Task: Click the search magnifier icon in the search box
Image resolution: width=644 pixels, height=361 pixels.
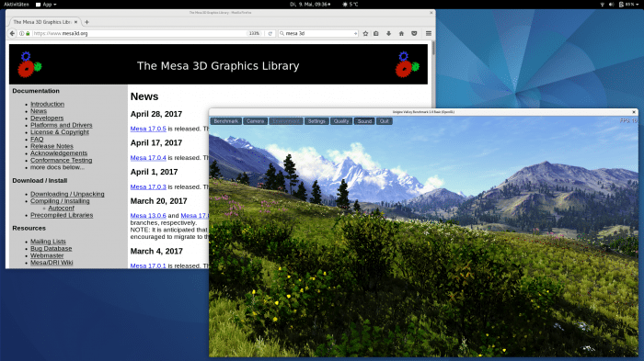Action: (x=282, y=34)
